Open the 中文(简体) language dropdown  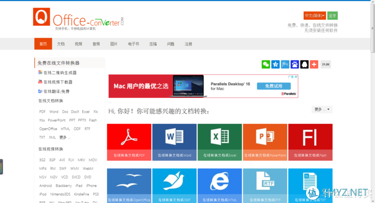point(315,16)
